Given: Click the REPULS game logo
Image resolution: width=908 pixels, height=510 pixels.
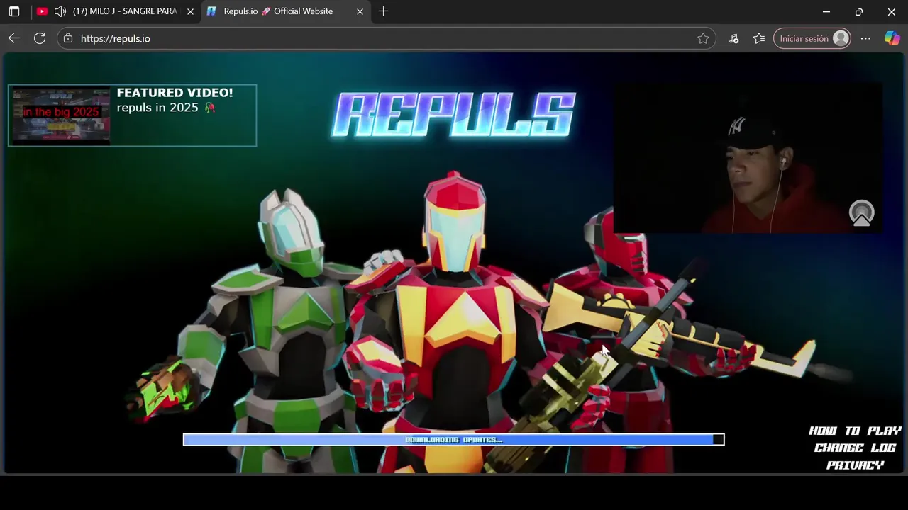Looking at the screenshot, I should (x=453, y=114).
